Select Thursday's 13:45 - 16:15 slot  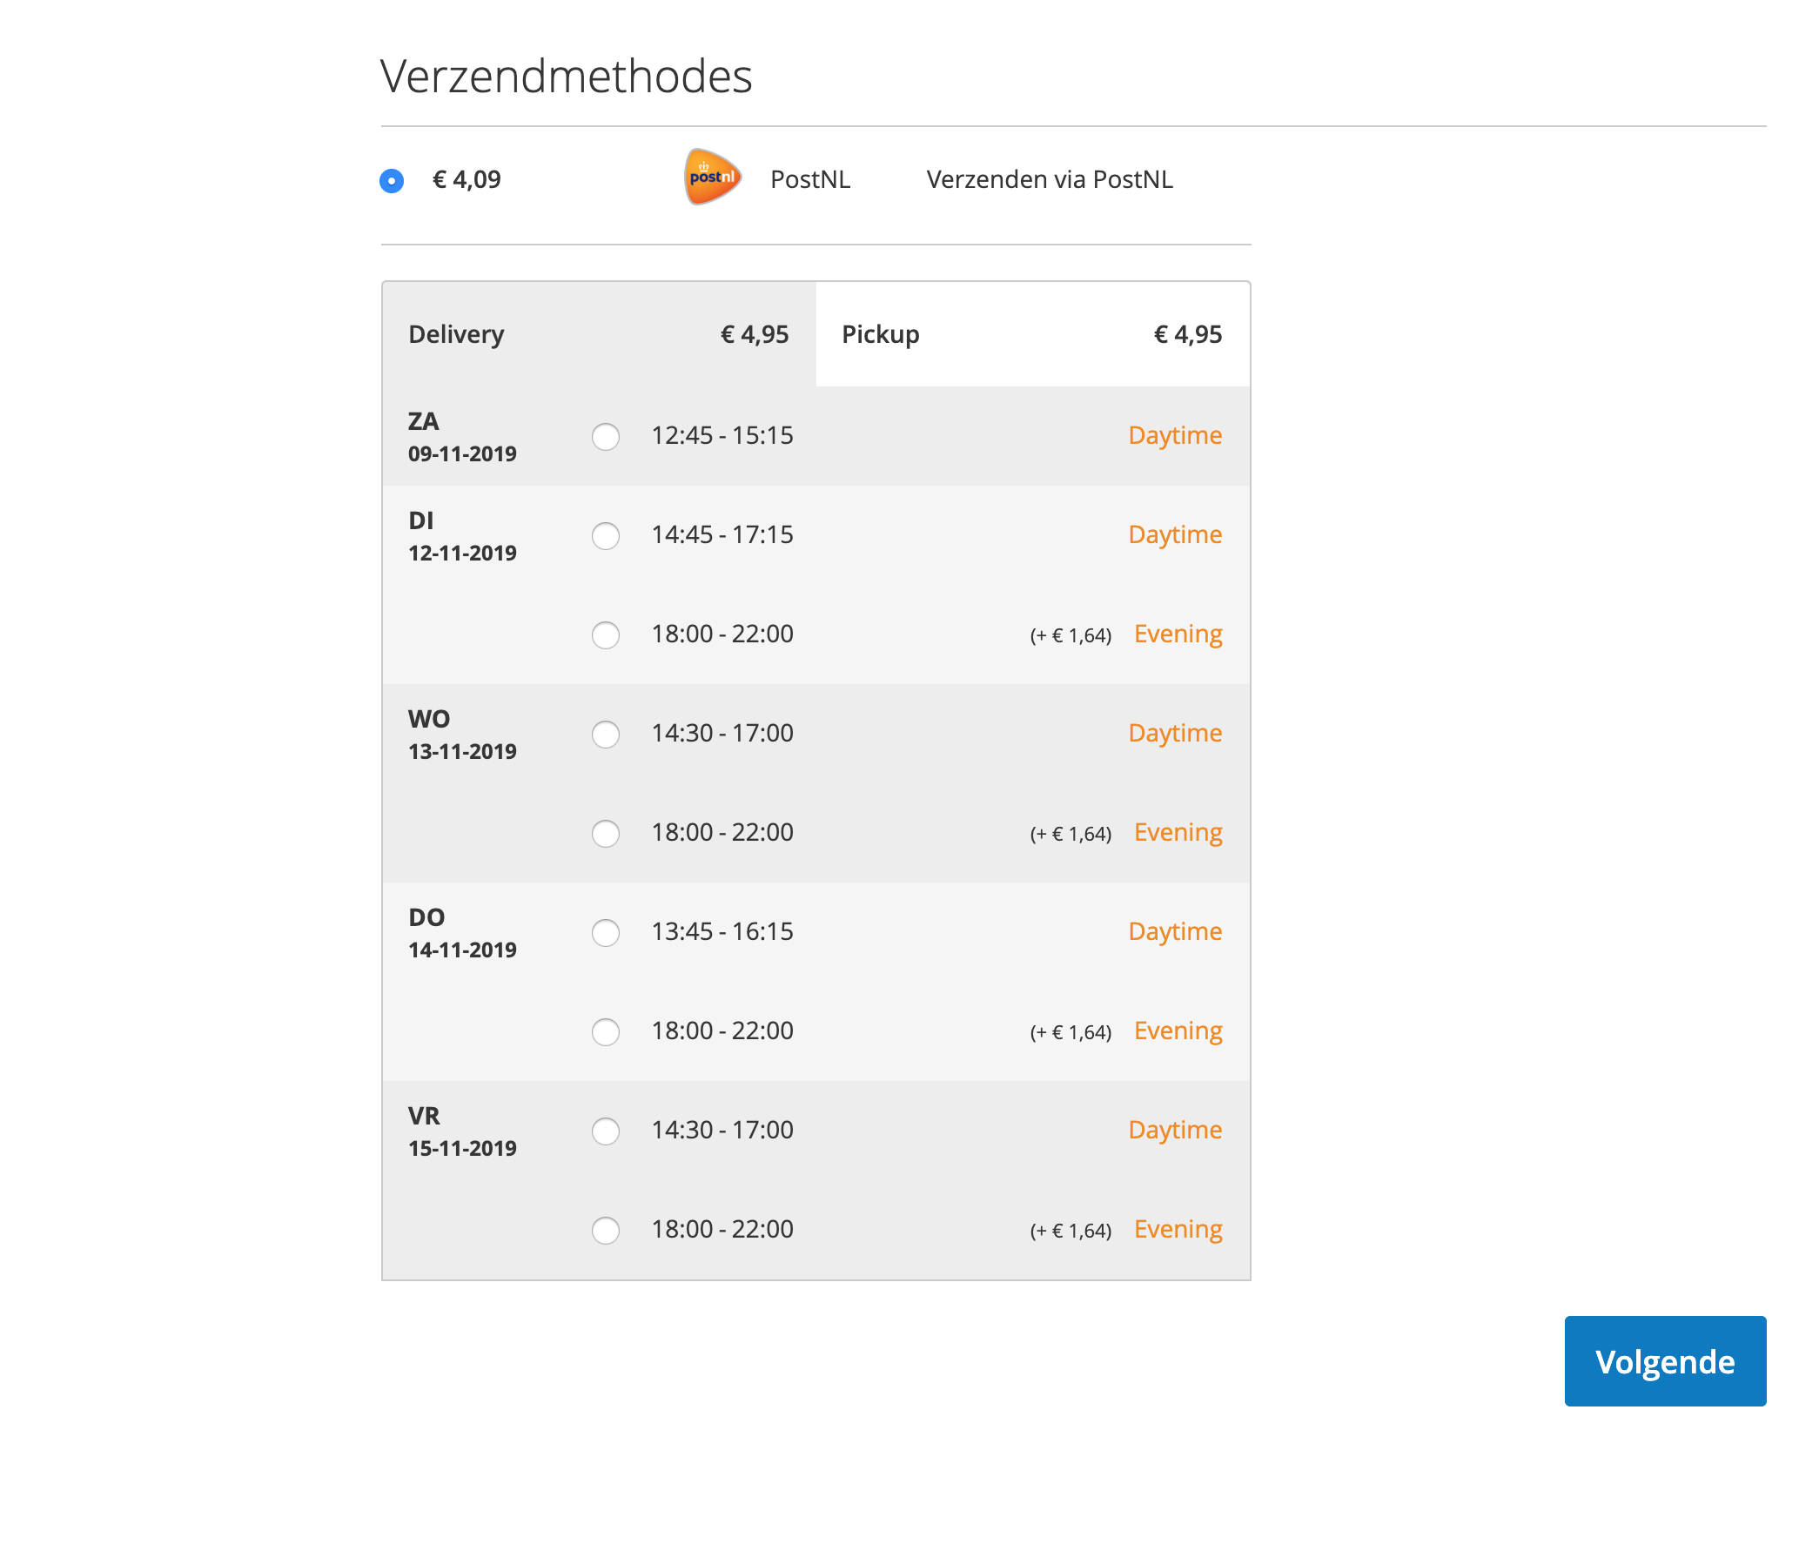(x=605, y=933)
